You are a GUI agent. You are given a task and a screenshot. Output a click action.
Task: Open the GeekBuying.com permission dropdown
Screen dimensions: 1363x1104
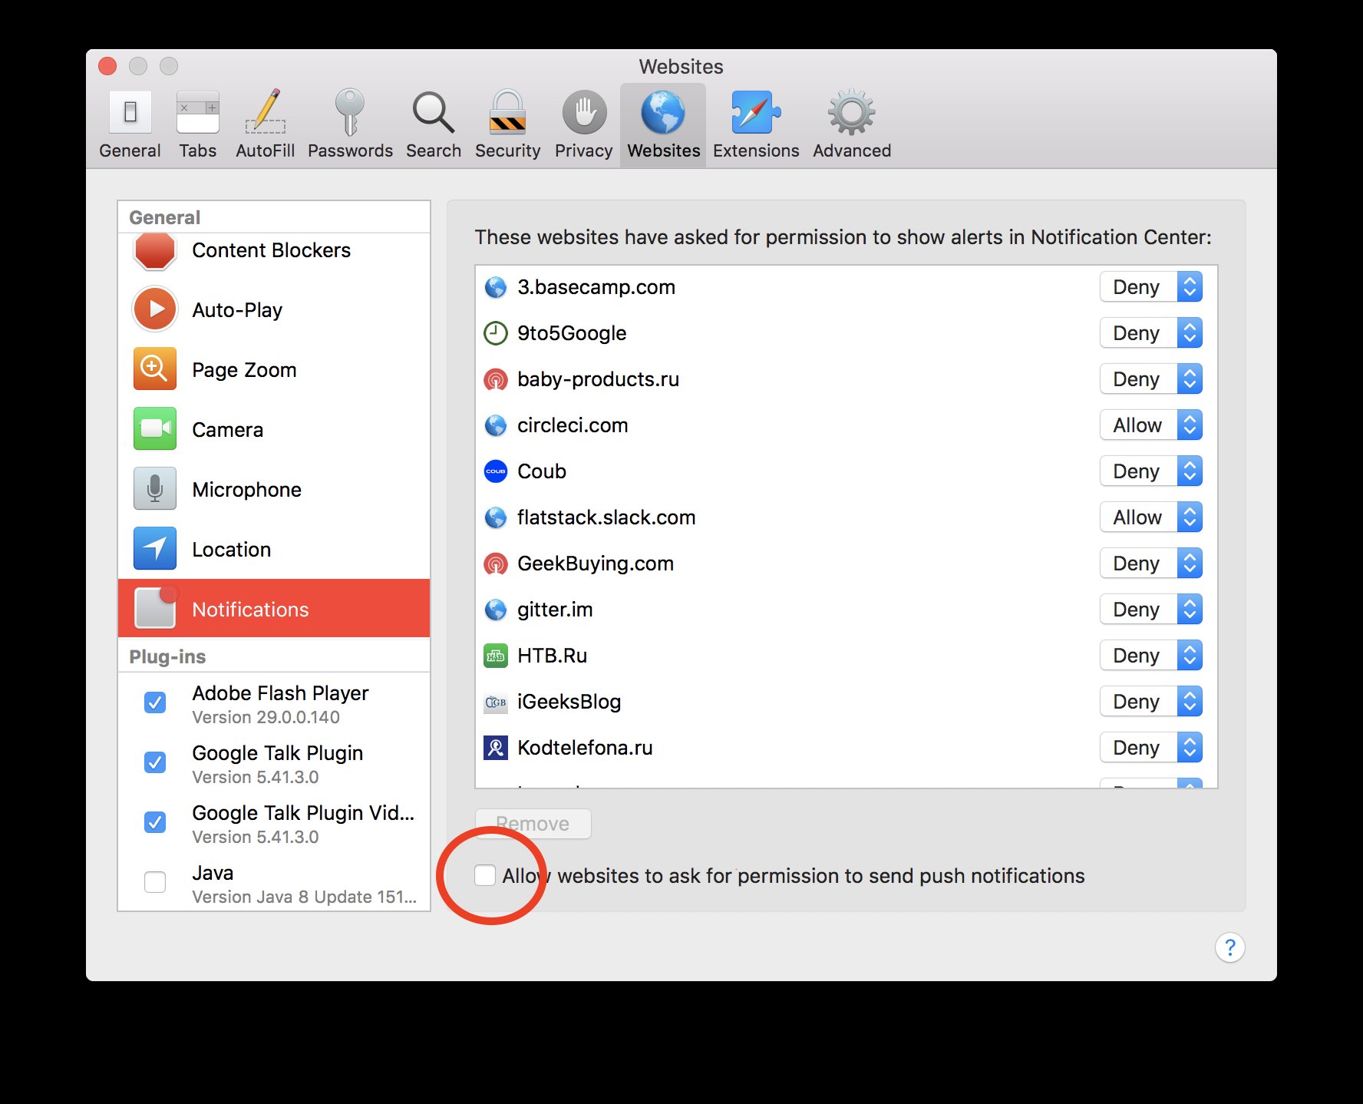point(1150,564)
